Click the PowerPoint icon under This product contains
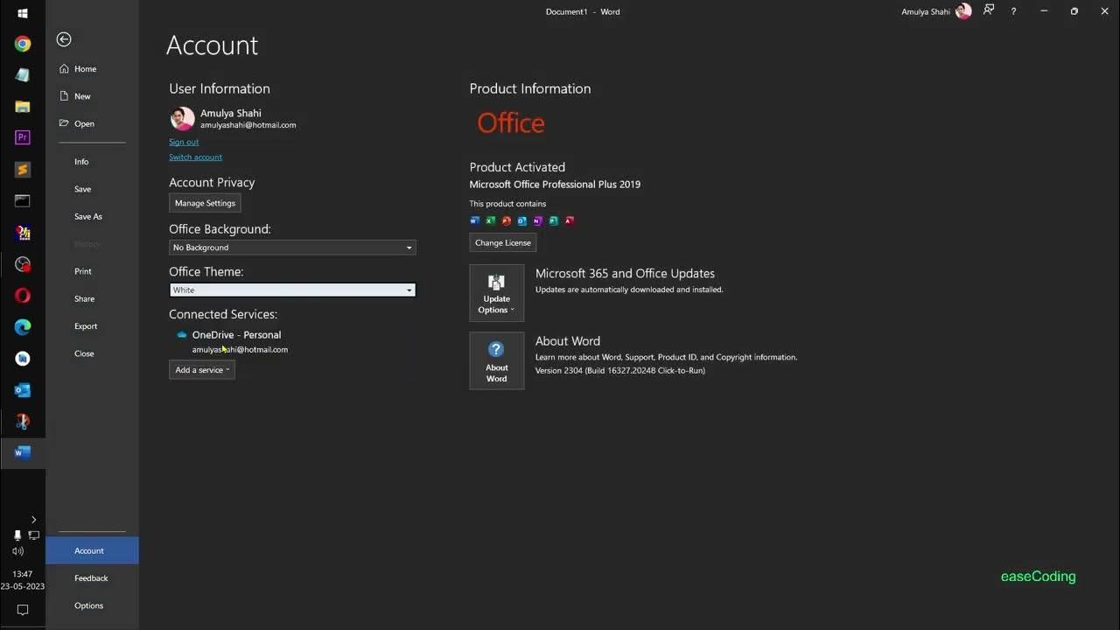 [x=507, y=220]
